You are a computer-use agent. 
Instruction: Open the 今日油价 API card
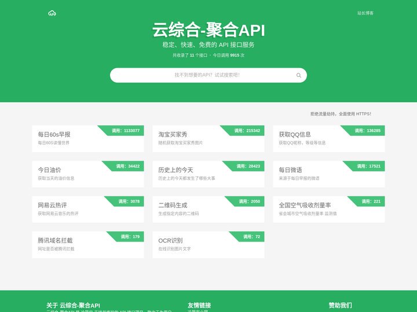pyautogui.click(x=88, y=174)
